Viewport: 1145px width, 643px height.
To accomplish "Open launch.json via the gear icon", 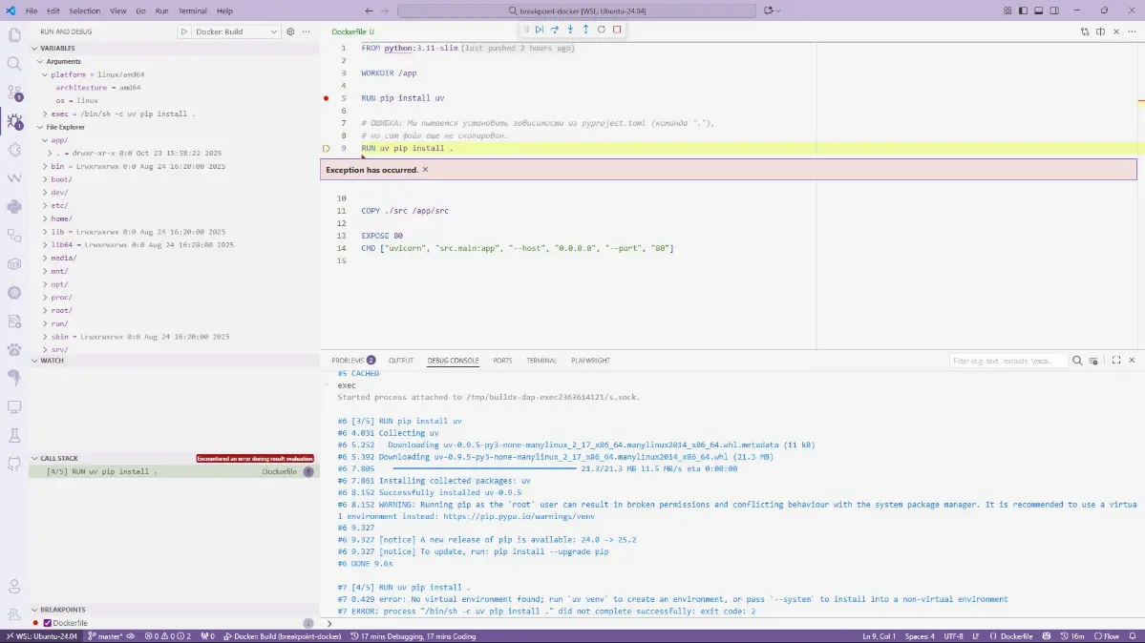I will coord(290,31).
